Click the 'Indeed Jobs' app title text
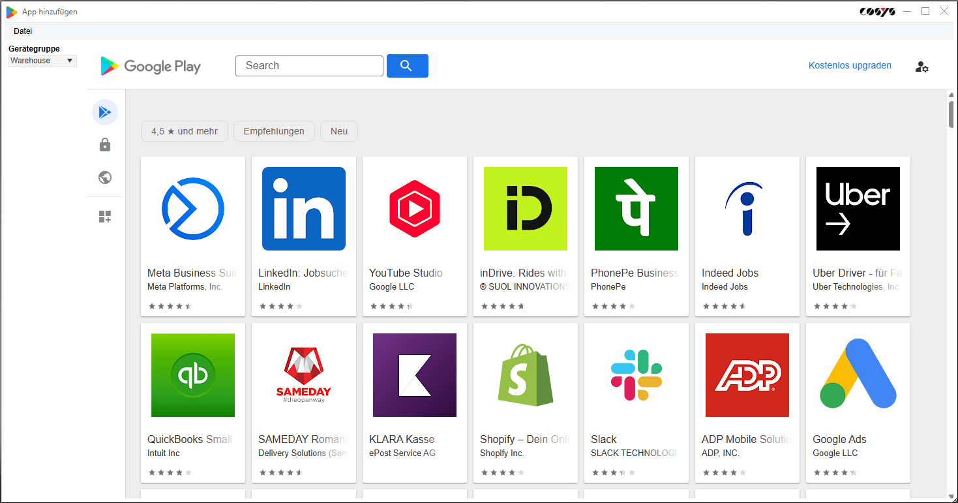958x503 pixels. coord(730,273)
